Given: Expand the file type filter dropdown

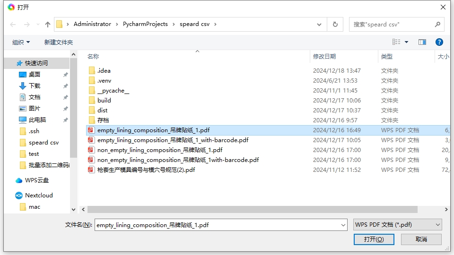Looking at the screenshot, I should coord(398,225).
